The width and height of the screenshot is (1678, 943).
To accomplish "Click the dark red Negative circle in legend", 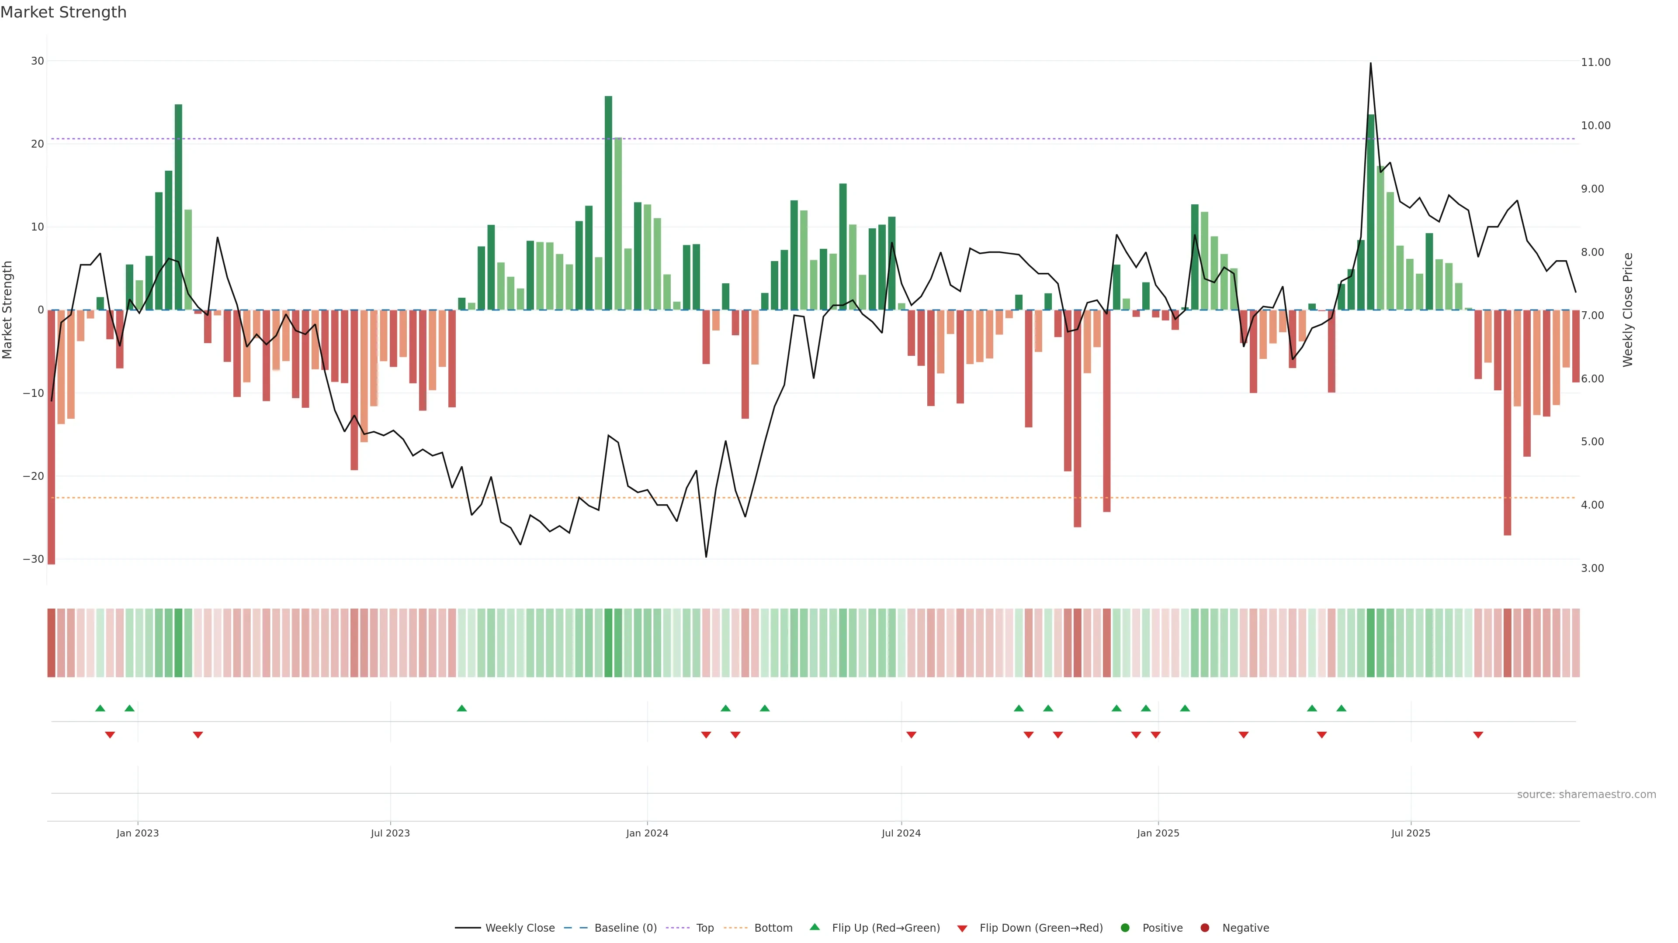I will point(1204,927).
